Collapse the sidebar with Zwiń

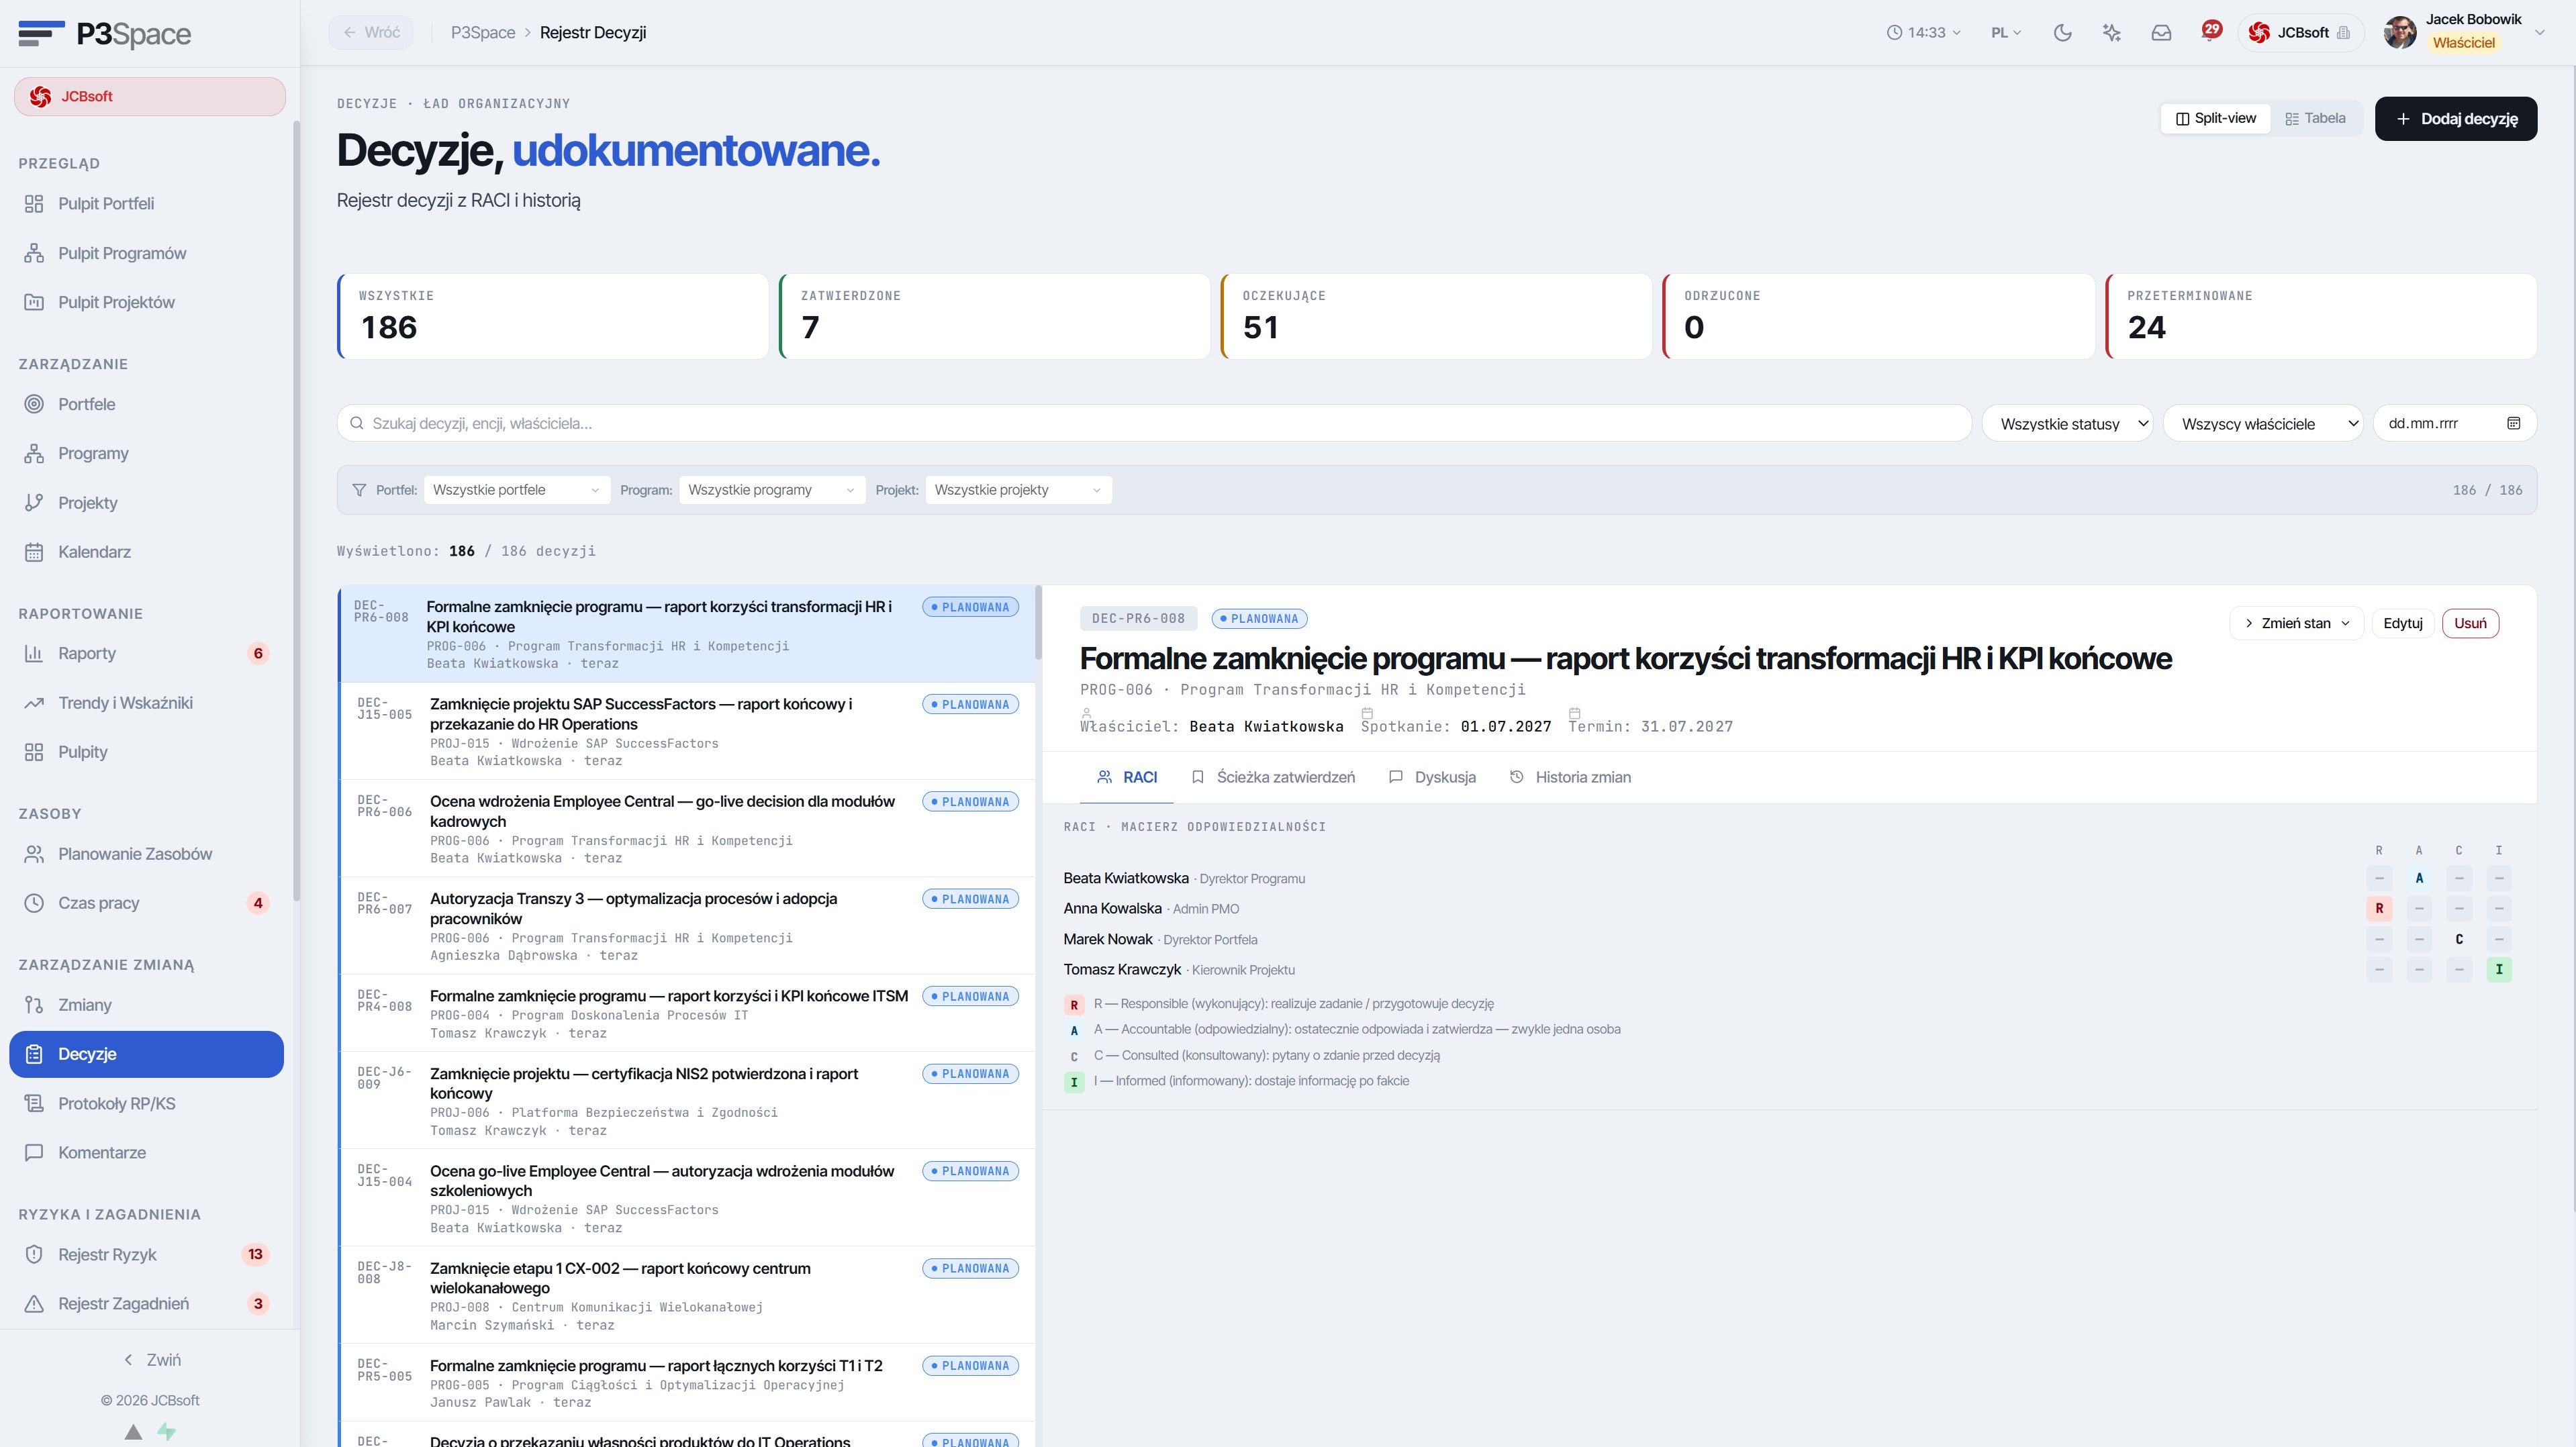(152, 1360)
